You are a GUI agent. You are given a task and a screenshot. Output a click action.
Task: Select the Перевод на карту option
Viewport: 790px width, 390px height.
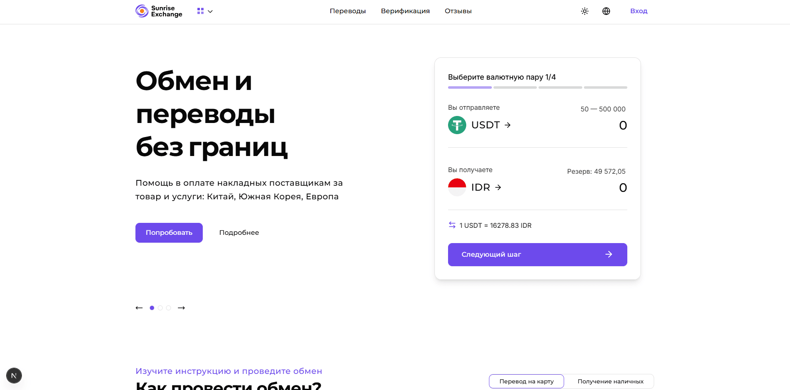526,381
